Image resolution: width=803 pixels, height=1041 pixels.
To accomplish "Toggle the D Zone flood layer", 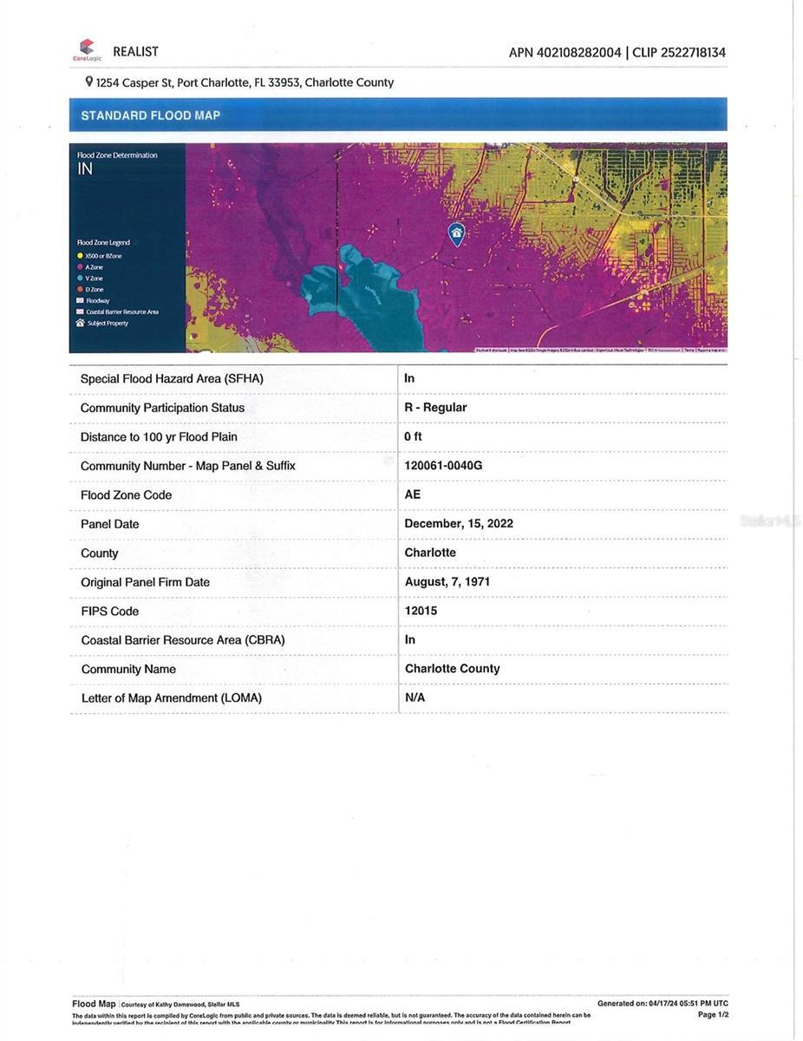I will pos(79,289).
